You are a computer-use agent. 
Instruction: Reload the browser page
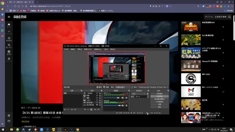coord(15,6)
